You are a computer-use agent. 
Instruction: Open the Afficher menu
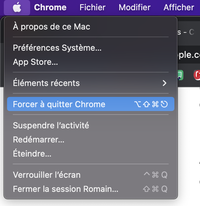click(x=179, y=7)
